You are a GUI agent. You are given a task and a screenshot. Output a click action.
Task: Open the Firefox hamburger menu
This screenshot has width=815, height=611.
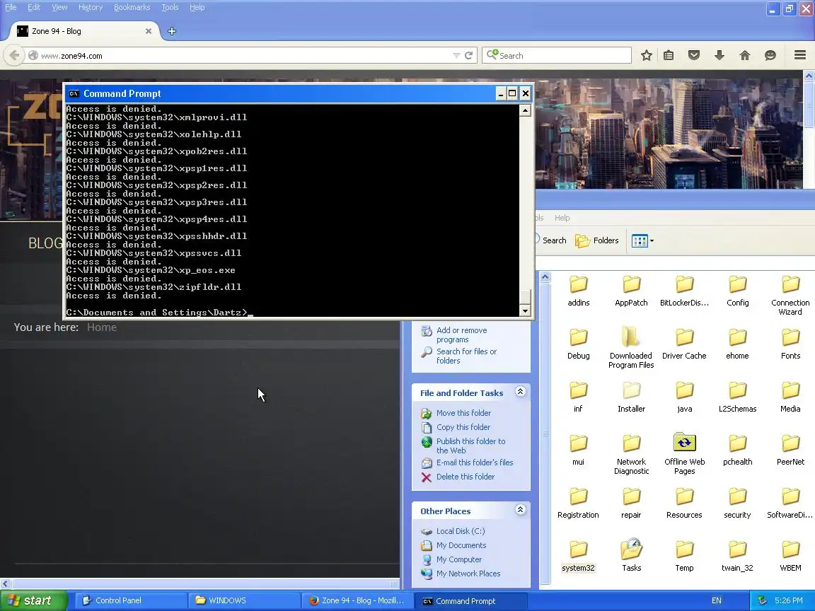[x=800, y=55]
